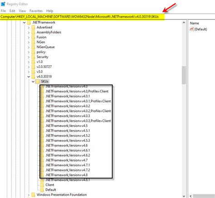Select key .NETFramework,Version=v4.7.2
Viewport: 215px width, 198px height.
click(x=68, y=170)
